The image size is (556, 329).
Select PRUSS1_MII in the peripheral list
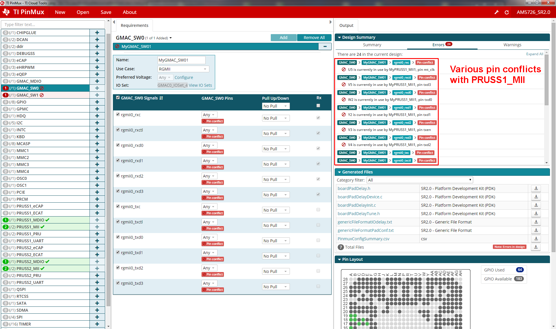(45, 227)
